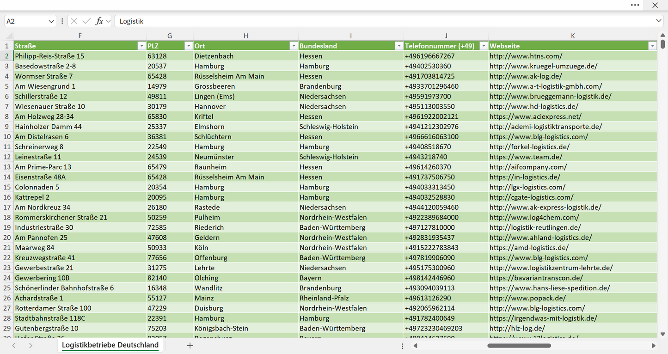Screen dimensions: 668x354
Task: Open the three-dots more options menu
Action: (635, 5)
